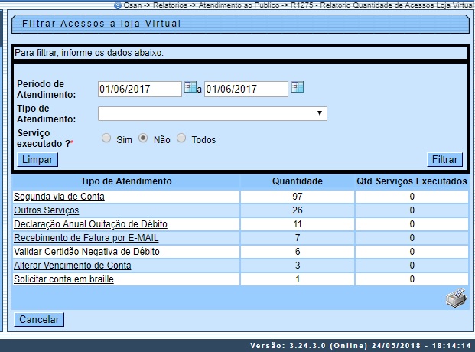Open 'Solicitar conta em braille' link
475x352 pixels.
(x=63, y=279)
